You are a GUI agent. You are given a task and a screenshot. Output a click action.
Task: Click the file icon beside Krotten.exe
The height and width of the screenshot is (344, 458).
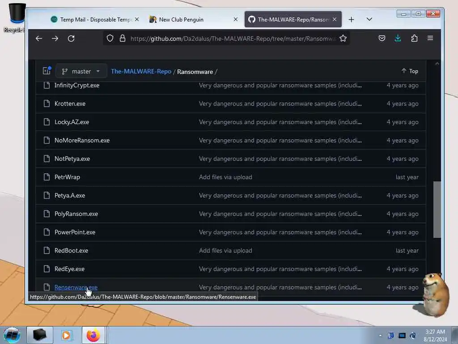pos(47,103)
